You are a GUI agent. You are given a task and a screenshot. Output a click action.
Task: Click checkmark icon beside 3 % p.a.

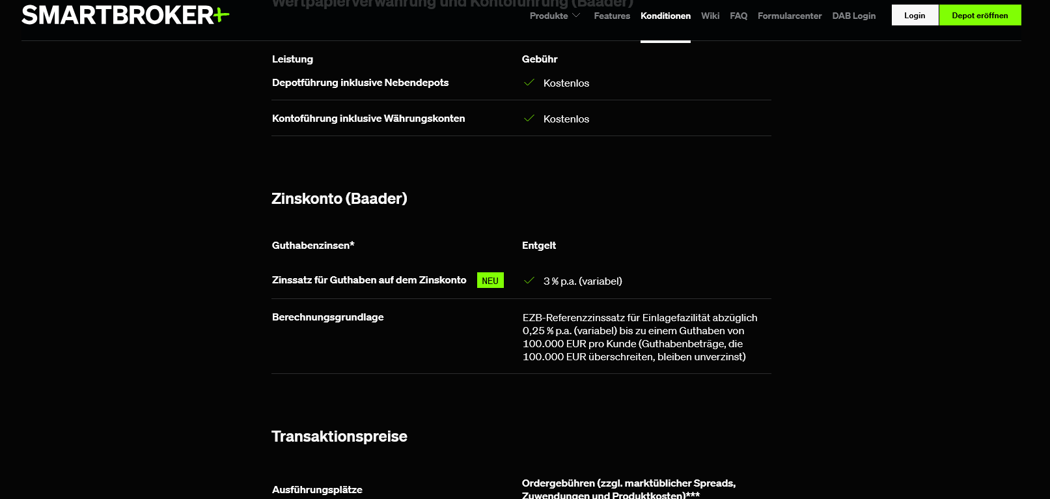pyautogui.click(x=529, y=281)
